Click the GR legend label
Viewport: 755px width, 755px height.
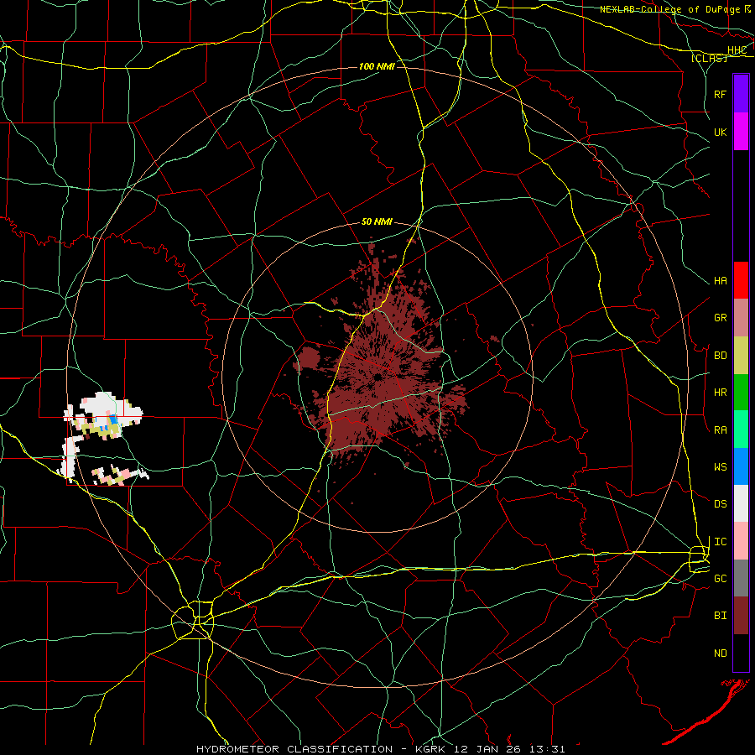[720, 318]
